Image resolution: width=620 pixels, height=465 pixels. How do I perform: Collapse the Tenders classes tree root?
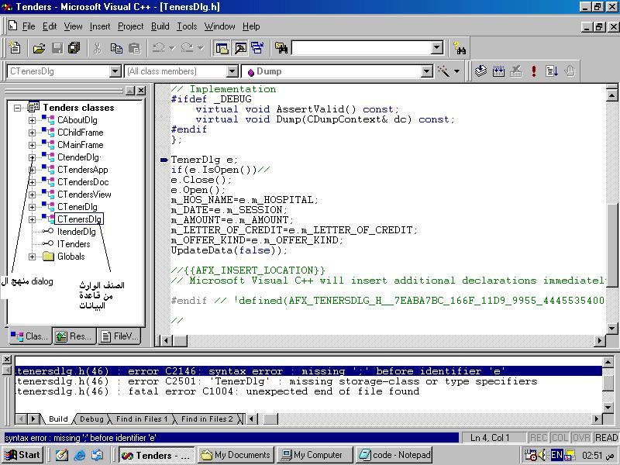17,108
